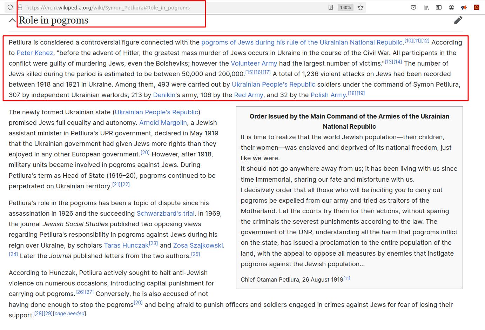Open the tracking protection shield icon
The width and height of the screenshot is (485, 330).
coord(10,7)
